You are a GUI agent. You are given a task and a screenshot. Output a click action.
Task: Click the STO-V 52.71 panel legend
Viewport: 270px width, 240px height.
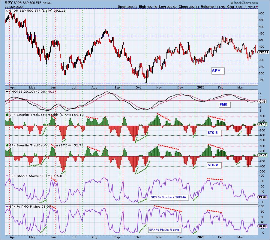pos(46,145)
